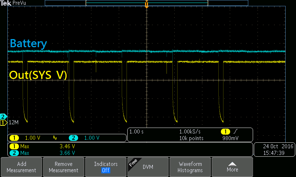
Task: Click the PreVu acquisition status label
Action: pos(19,3)
